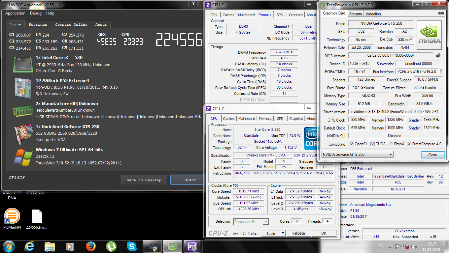449x253 pixels.
Task: Launch Internet Explorer from the taskbar
Action: pos(29,246)
